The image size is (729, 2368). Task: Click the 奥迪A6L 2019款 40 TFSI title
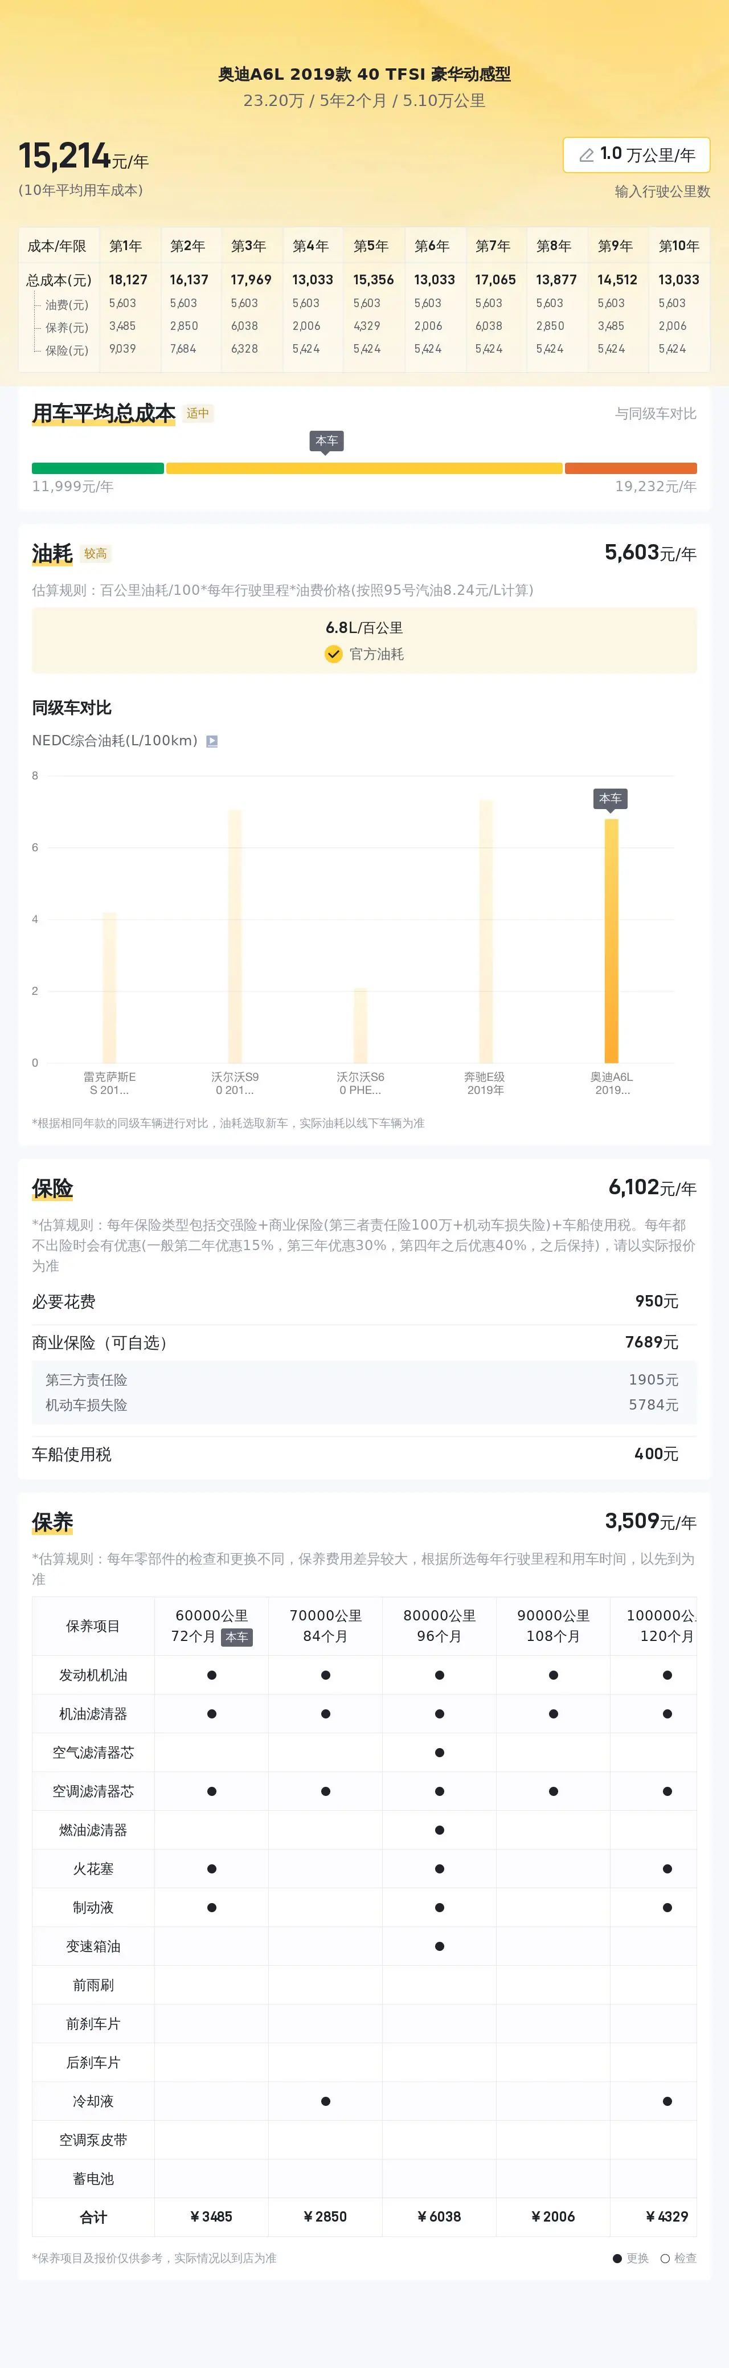point(364,75)
